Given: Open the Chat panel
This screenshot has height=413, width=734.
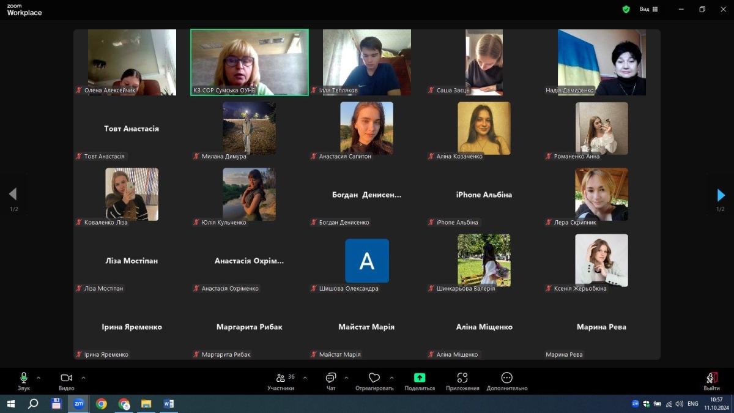Looking at the screenshot, I should (331, 378).
